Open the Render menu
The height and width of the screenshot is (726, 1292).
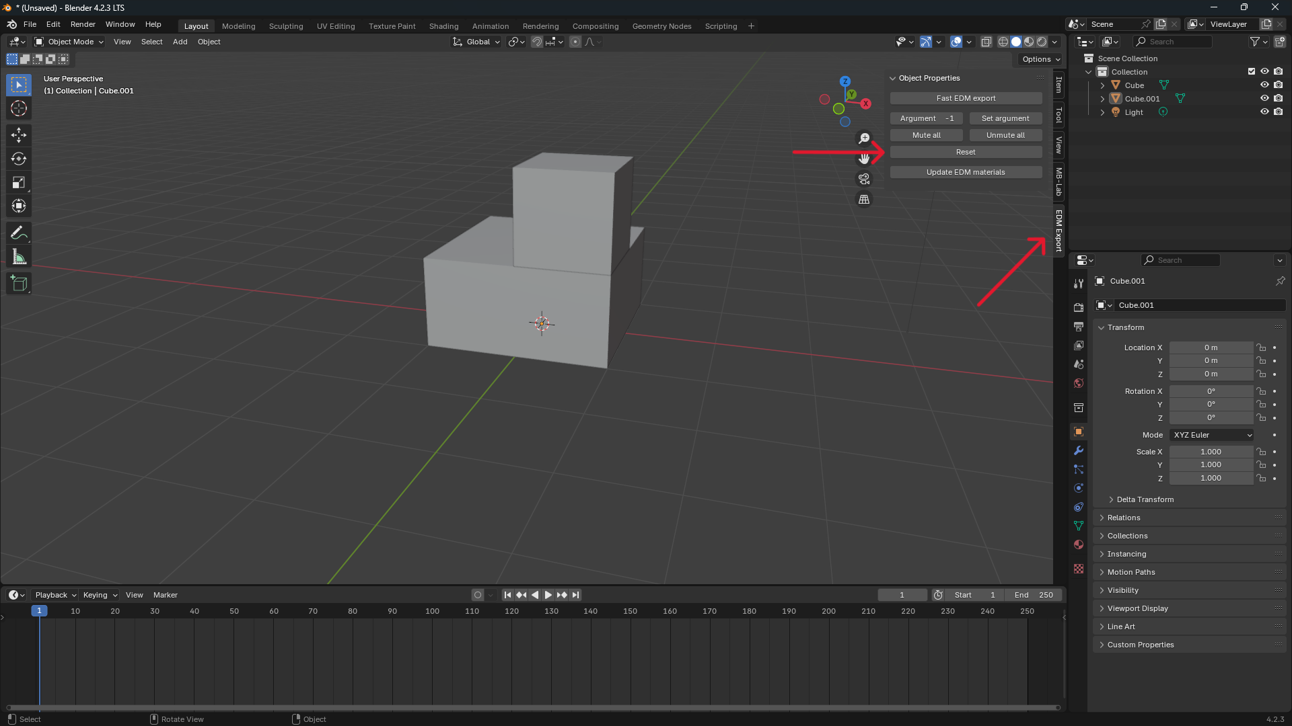tap(83, 24)
